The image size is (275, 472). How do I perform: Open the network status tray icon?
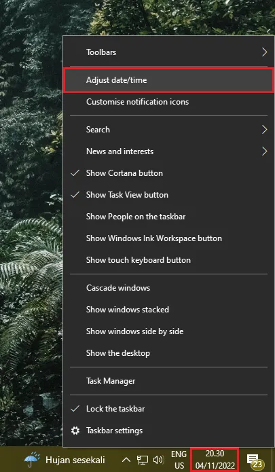[143, 460]
